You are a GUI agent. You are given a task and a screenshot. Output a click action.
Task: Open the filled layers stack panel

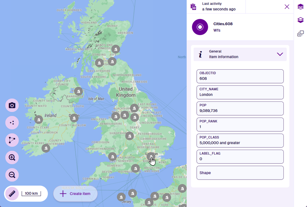(x=300, y=7)
